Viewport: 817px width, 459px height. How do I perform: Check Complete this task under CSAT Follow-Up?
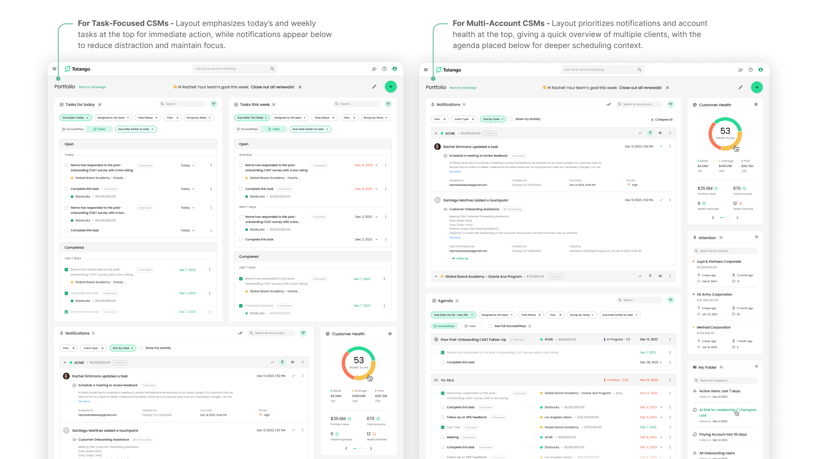pyautogui.click(x=443, y=363)
